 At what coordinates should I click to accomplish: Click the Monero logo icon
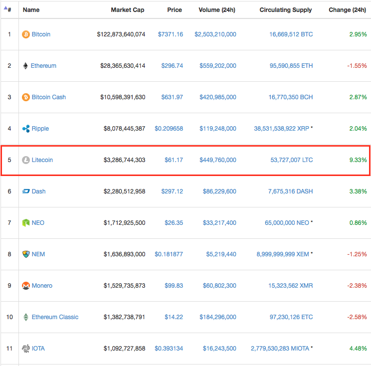26,286
